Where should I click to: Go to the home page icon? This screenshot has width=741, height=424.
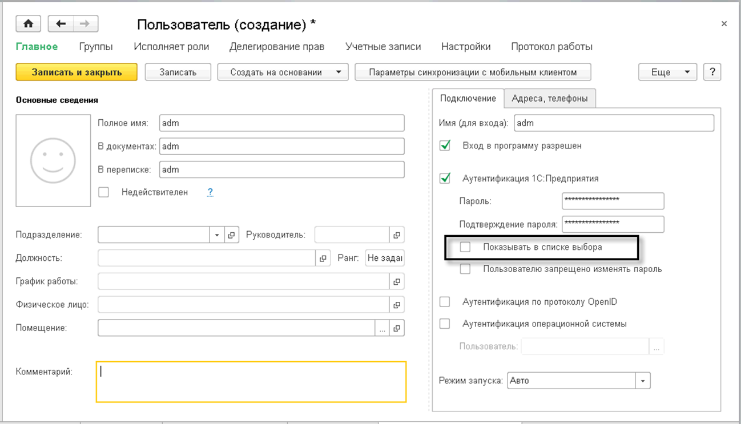pos(28,24)
